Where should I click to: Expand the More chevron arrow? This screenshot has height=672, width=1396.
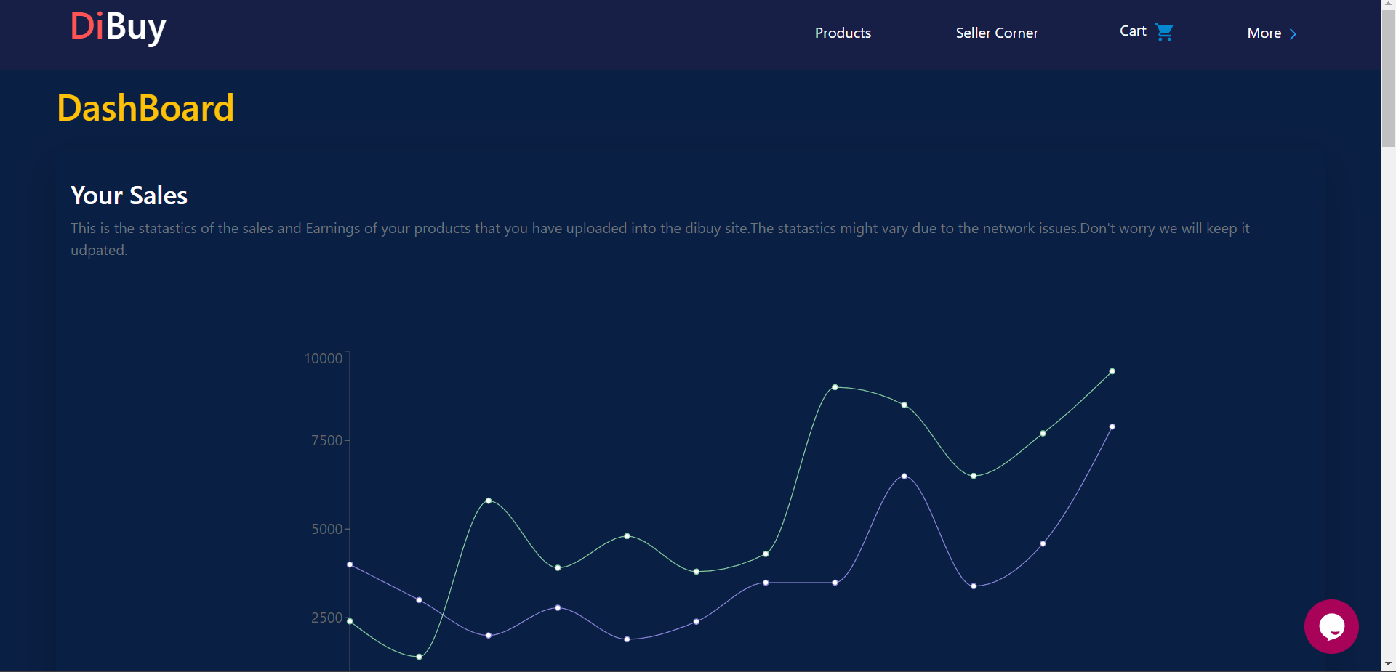coord(1293,33)
